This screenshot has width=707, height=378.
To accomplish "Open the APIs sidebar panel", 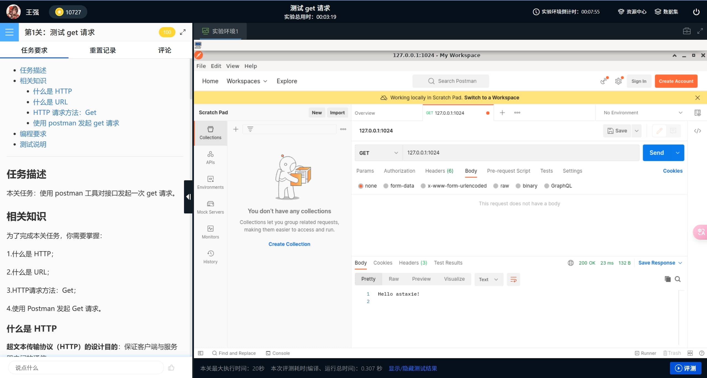I will tap(210, 158).
